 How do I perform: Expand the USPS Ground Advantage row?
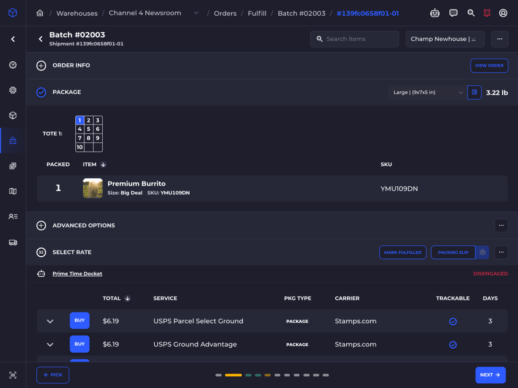(x=50, y=344)
